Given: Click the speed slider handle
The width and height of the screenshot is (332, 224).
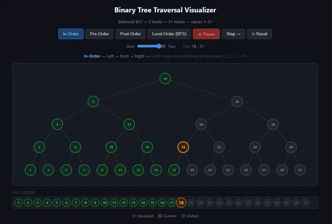Looking at the screenshot, I should point(159,46).
